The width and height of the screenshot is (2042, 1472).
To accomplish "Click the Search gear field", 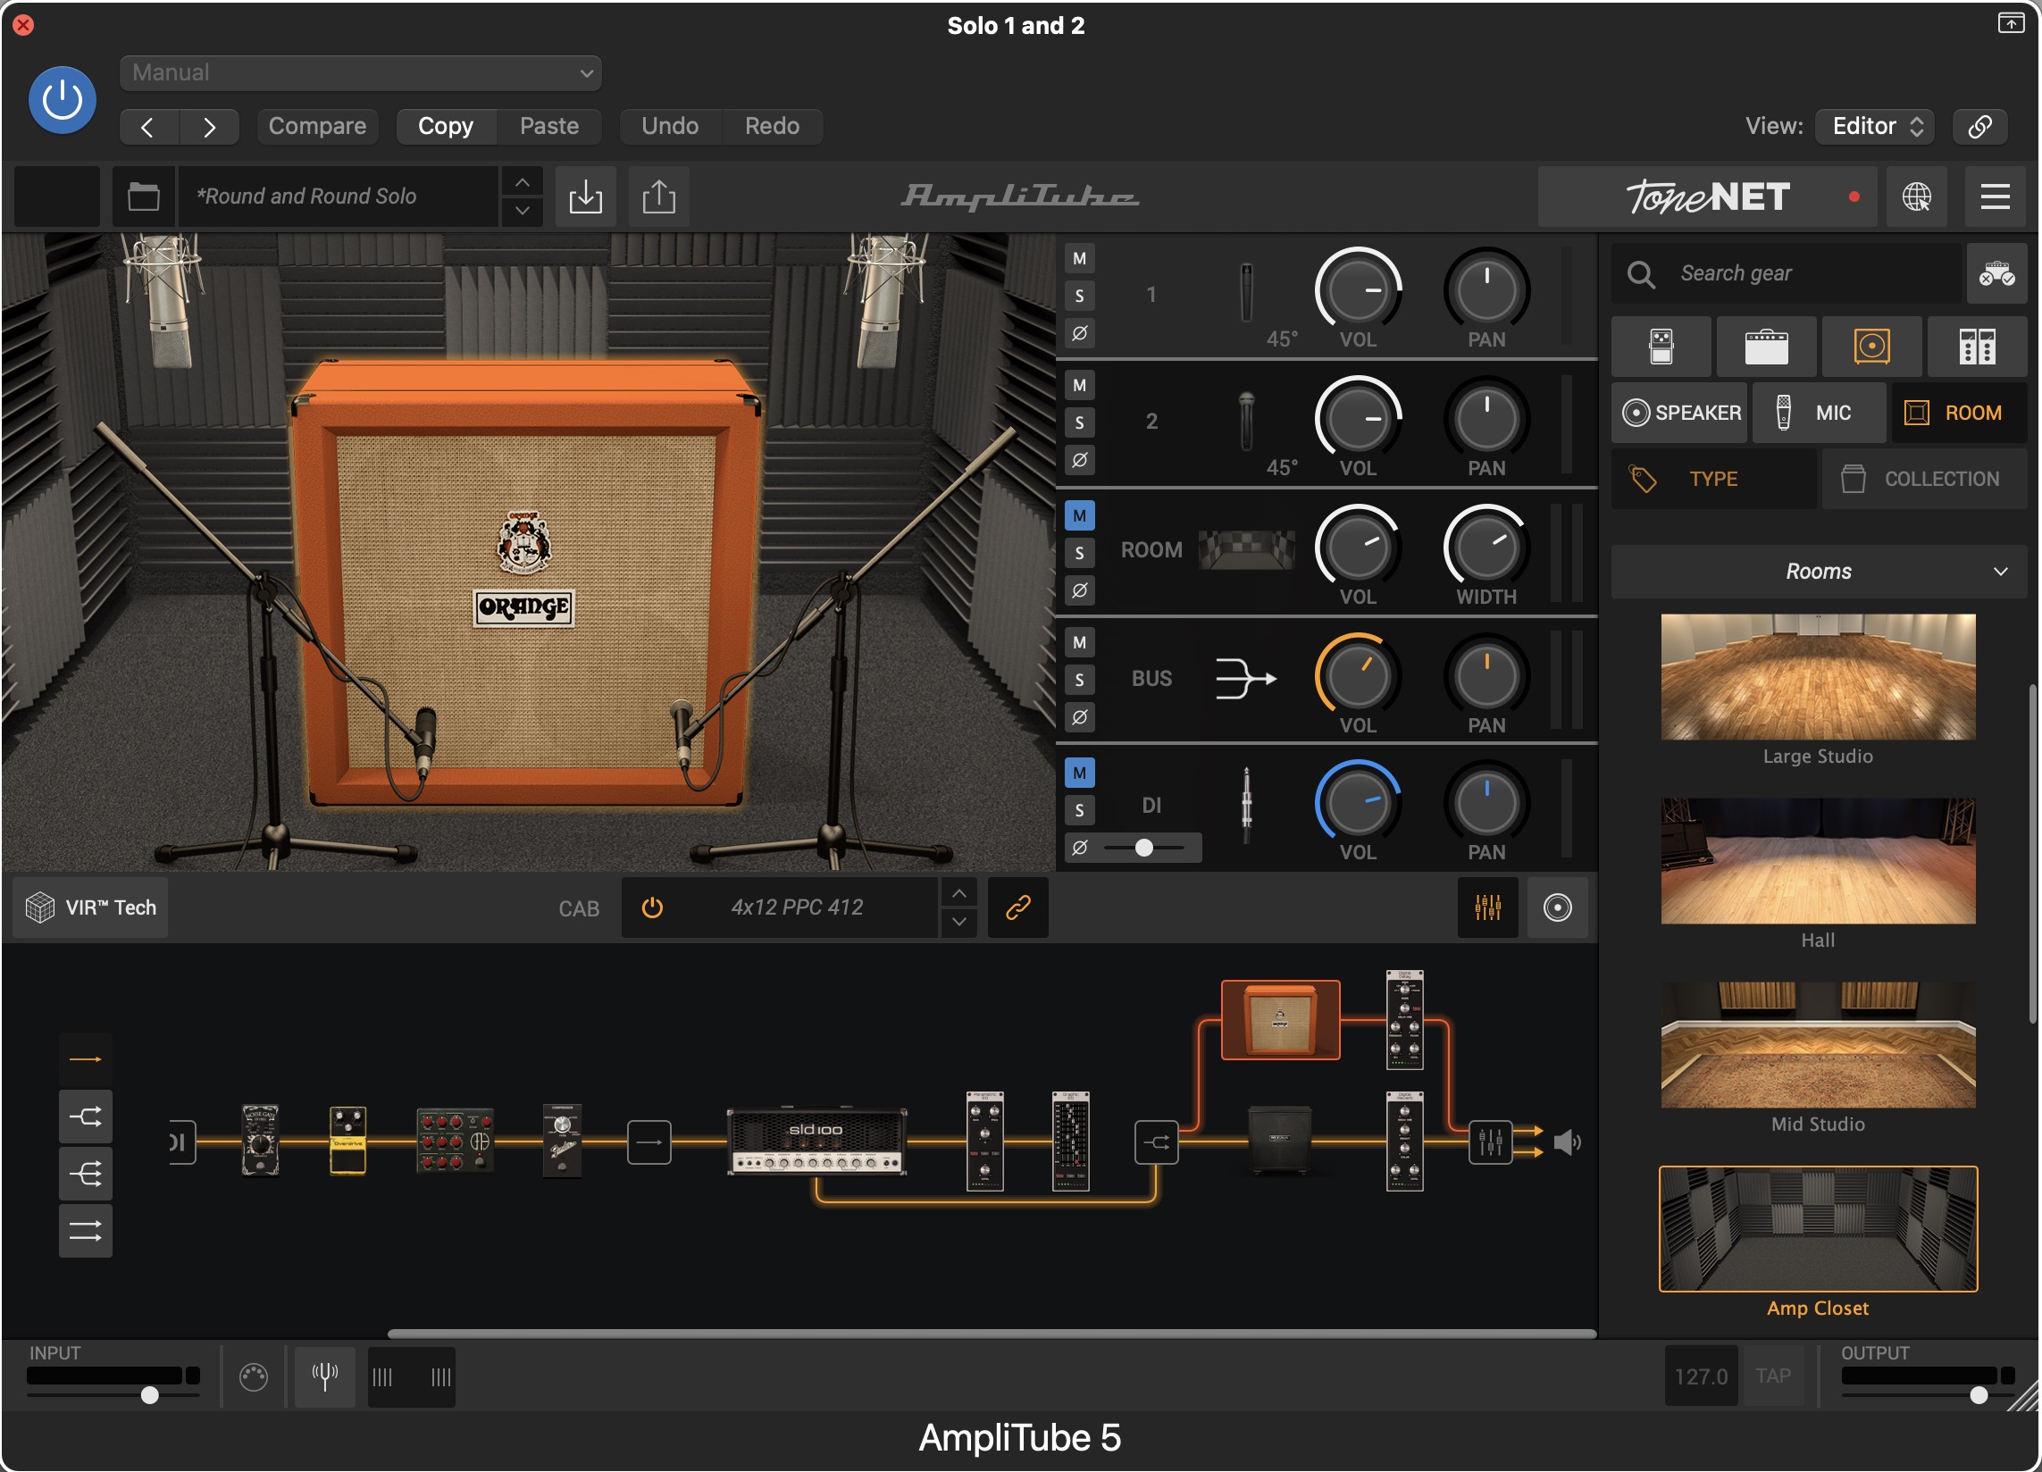I will click(x=1787, y=273).
